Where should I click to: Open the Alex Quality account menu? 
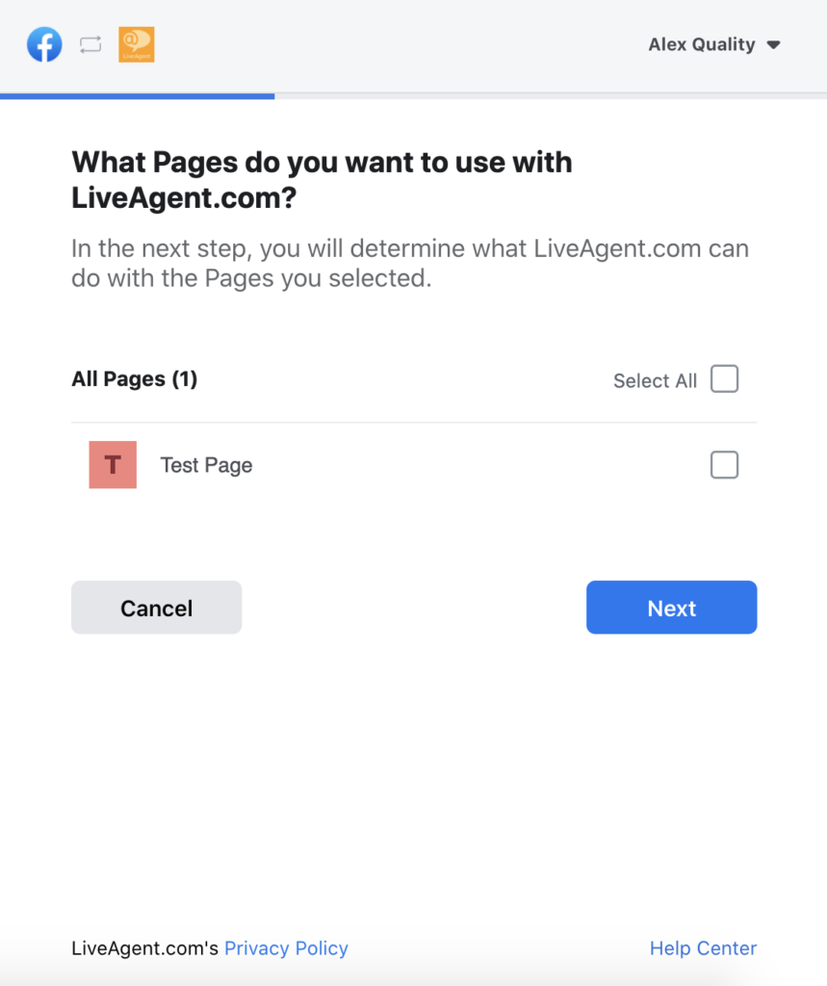click(x=702, y=45)
